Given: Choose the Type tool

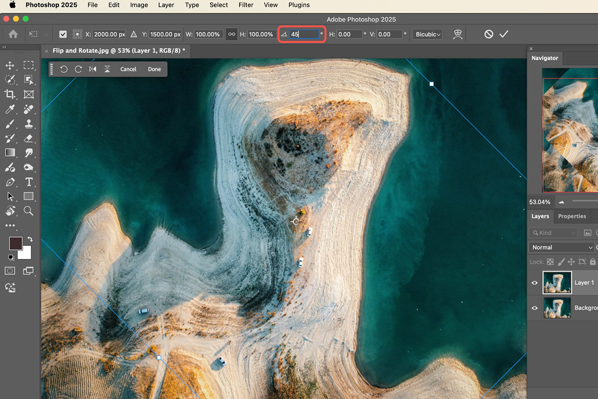Looking at the screenshot, I should (28, 182).
